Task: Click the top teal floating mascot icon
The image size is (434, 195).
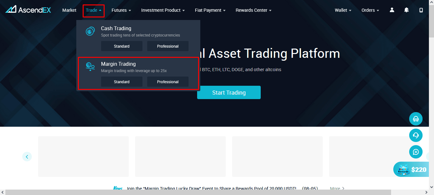Action: tap(416, 119)
